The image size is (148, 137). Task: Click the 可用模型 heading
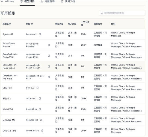pos(8,13)
